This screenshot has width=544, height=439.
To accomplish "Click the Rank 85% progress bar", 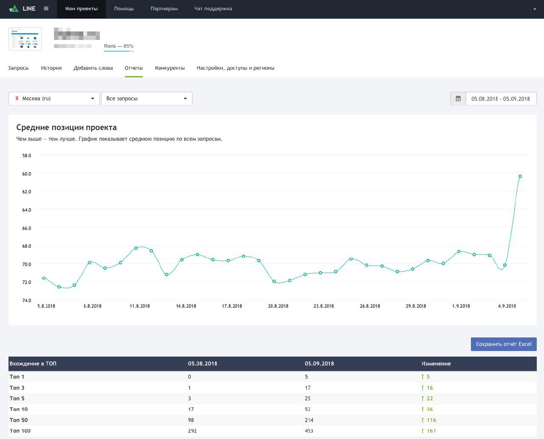I will tap(119, 51).
